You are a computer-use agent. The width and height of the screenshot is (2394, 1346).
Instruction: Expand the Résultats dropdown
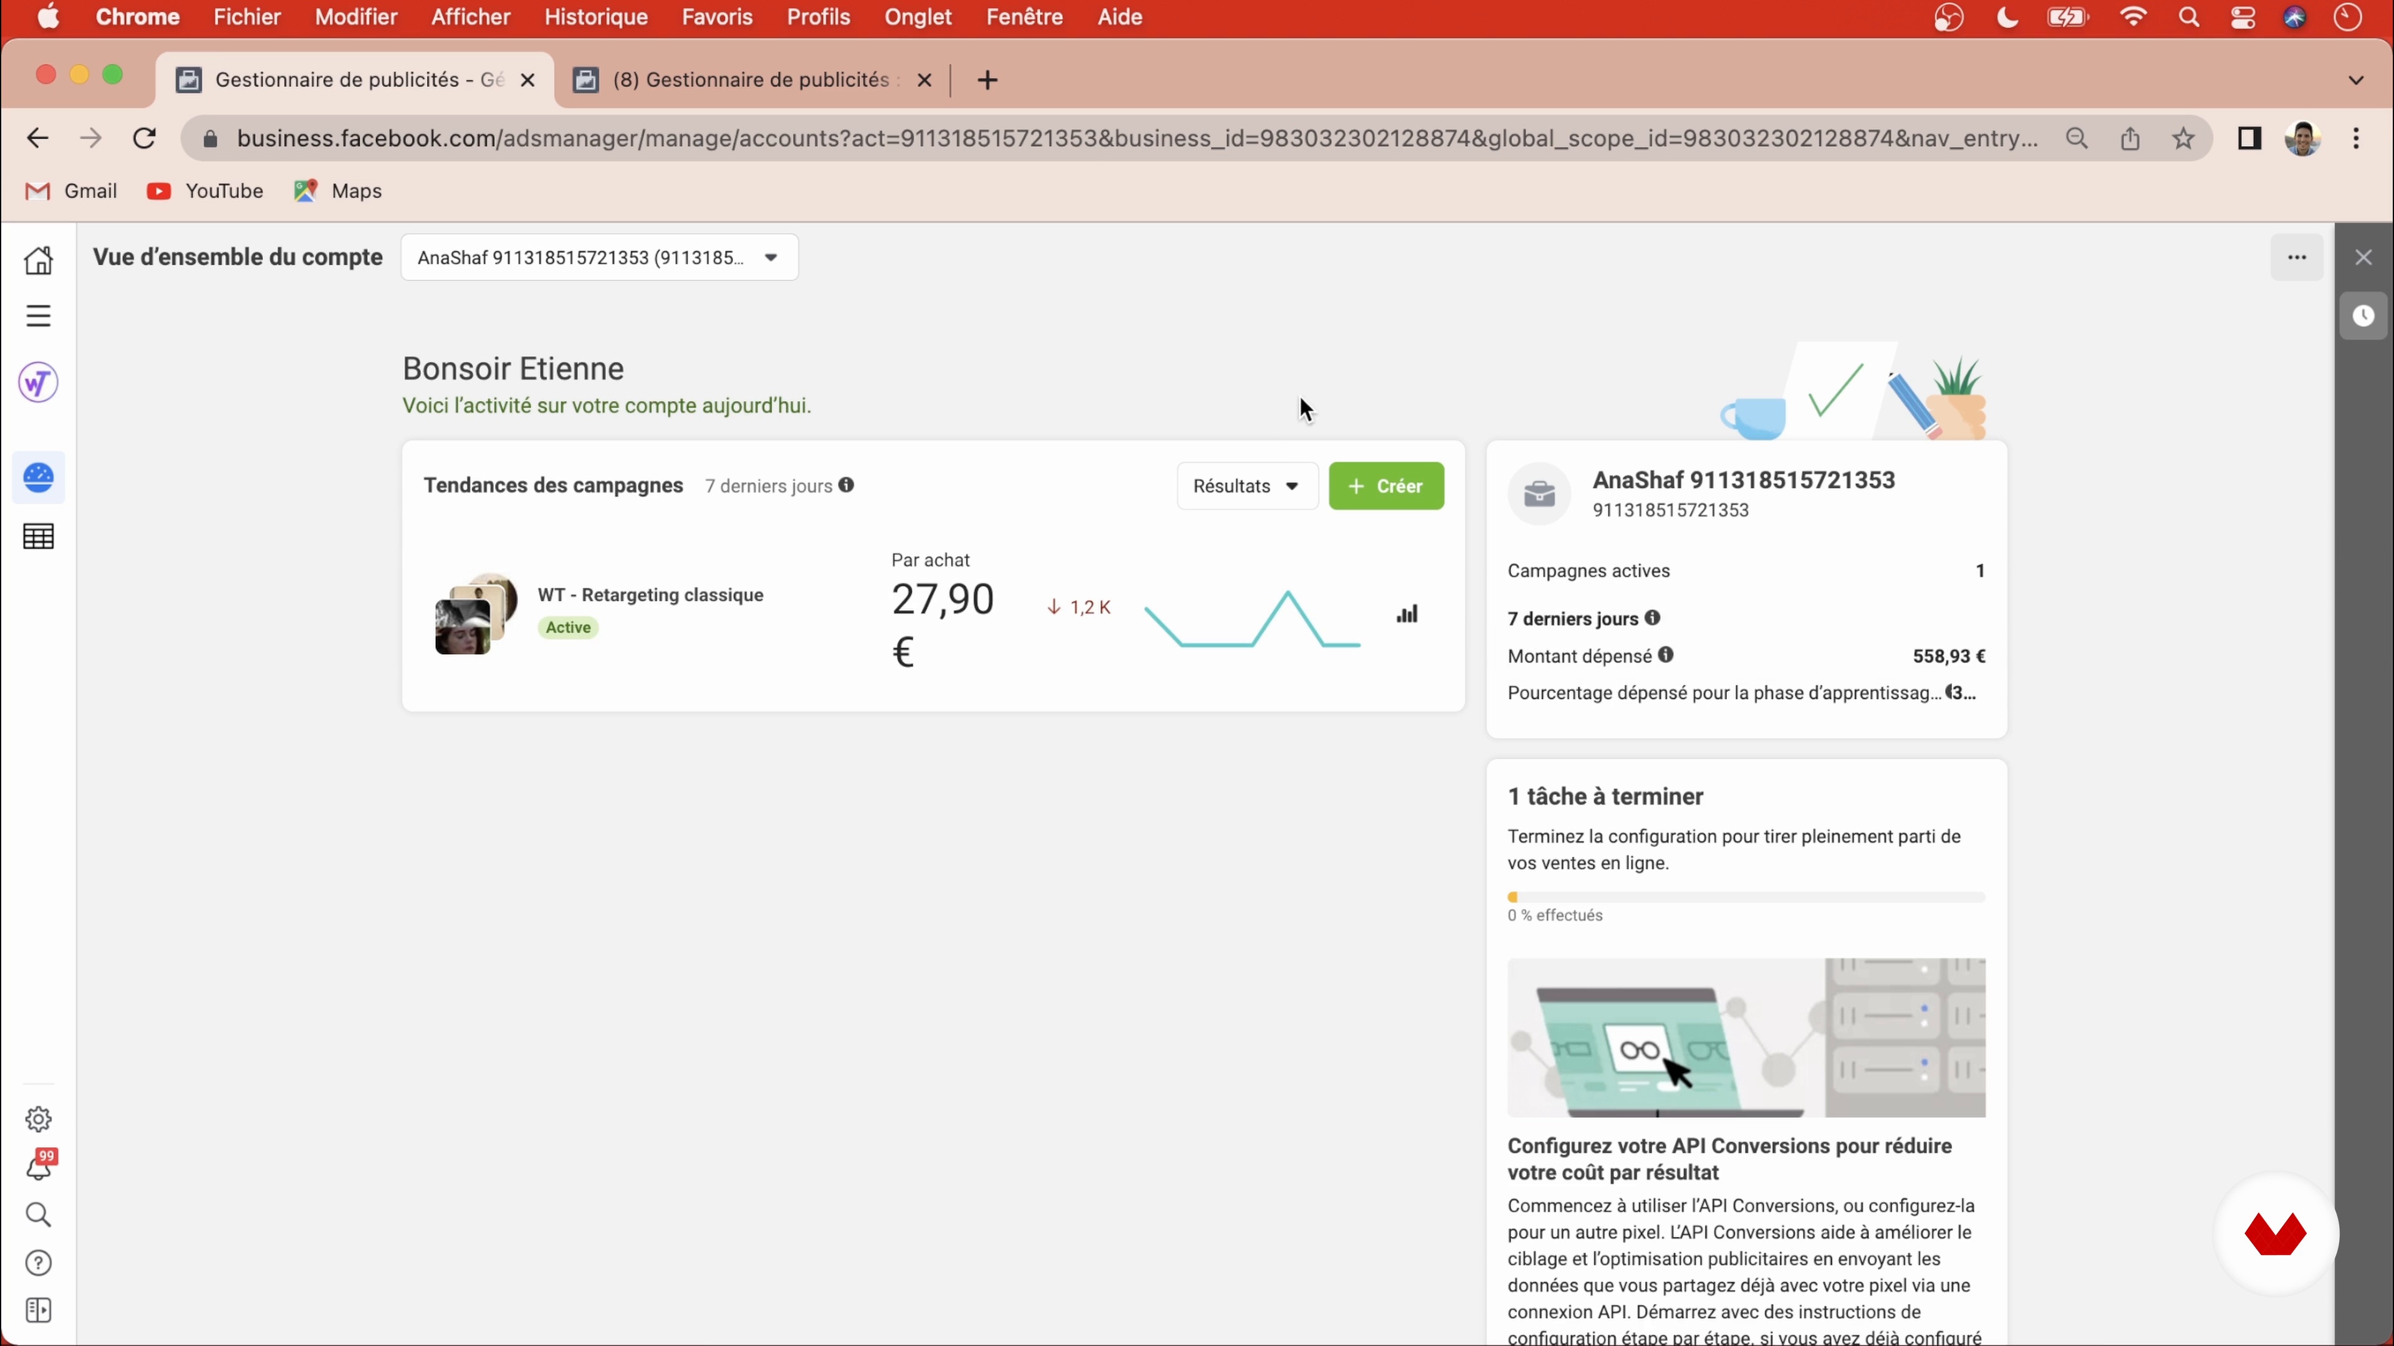pos(1247,486)
